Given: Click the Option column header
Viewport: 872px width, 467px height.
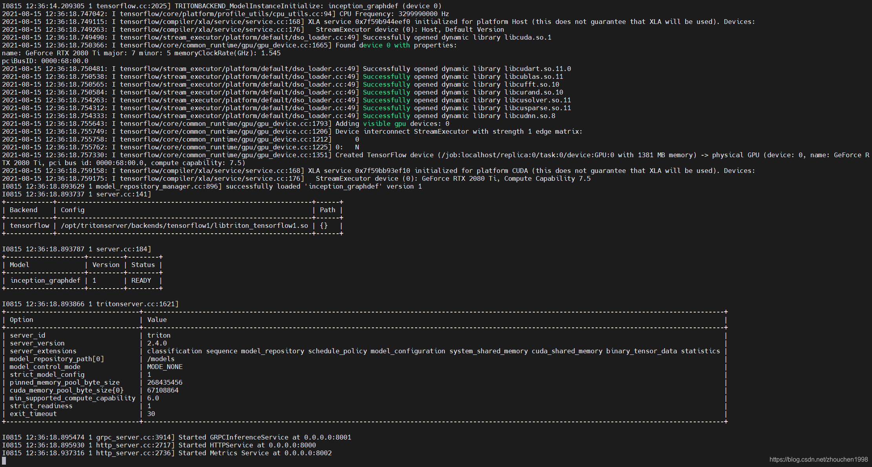Looking at the screenshot, I should click(21, 320).
